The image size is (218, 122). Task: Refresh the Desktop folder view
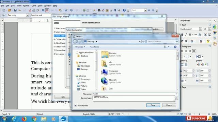point(143,41)
